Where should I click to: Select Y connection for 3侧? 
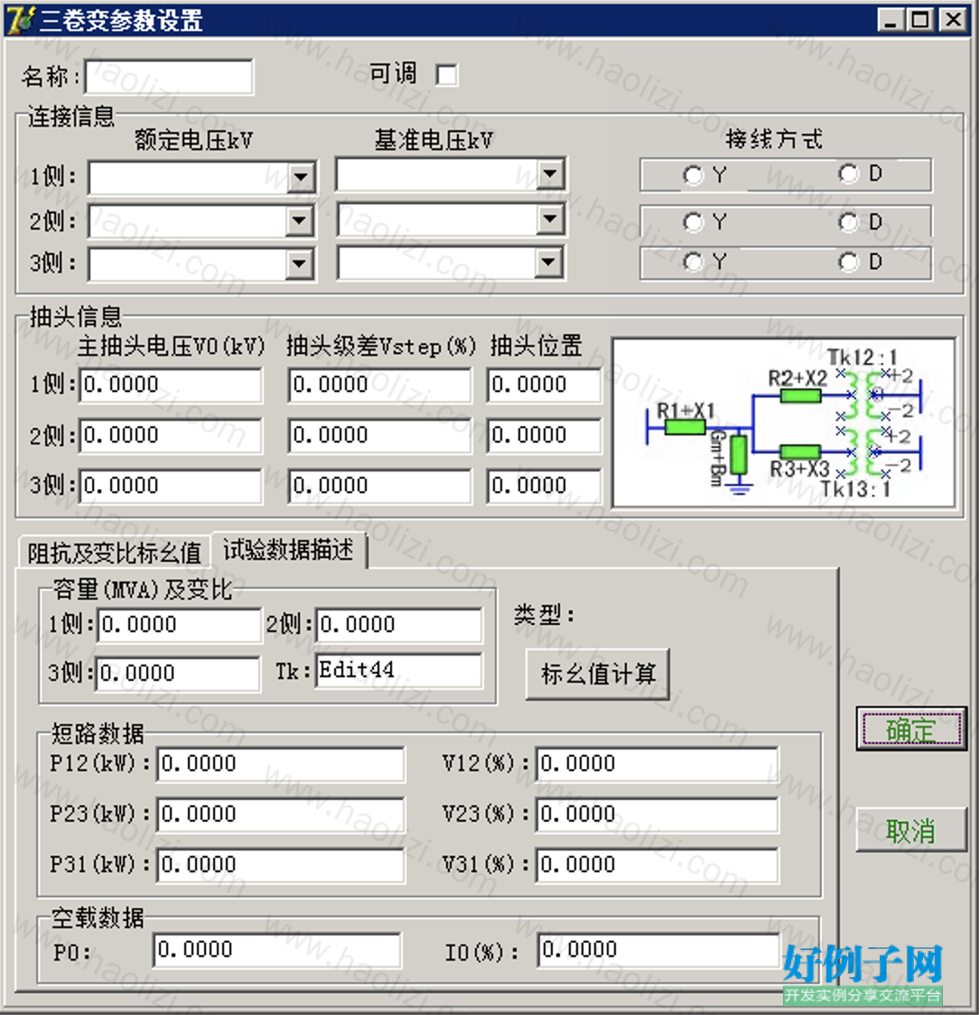(693, 262)
